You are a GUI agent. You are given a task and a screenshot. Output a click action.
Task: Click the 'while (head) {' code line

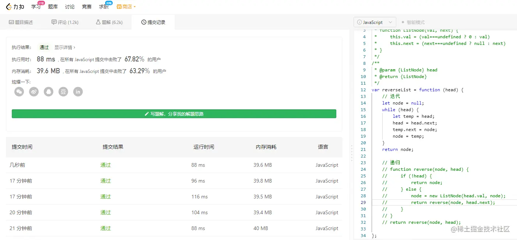tap(400, 110)
